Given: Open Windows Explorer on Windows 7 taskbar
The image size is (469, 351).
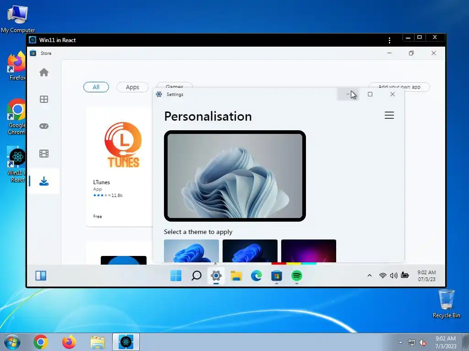Looking at the screenshot, I should coord(98,342).
